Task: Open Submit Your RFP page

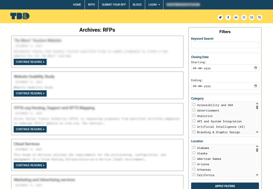Action: [x=114, y=5]
